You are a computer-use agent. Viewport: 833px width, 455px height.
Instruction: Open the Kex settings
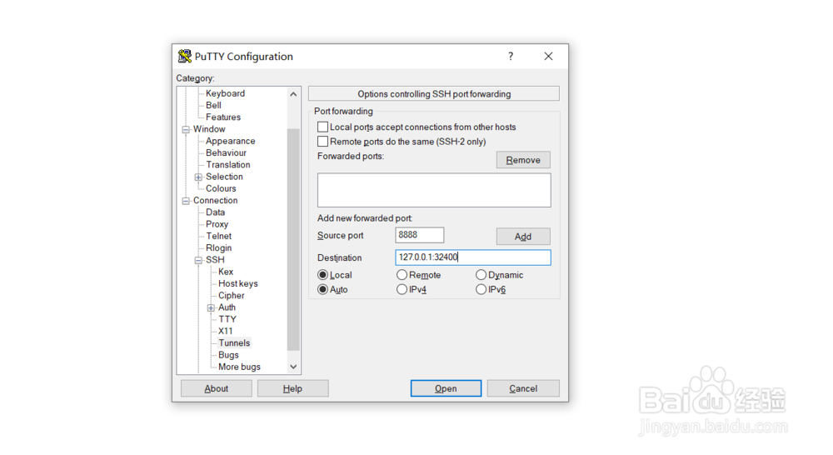(x=226, y=272)
